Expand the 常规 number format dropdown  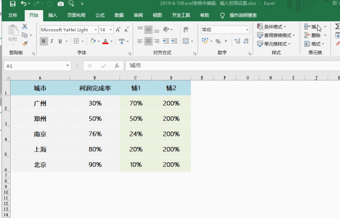[247, 30]
